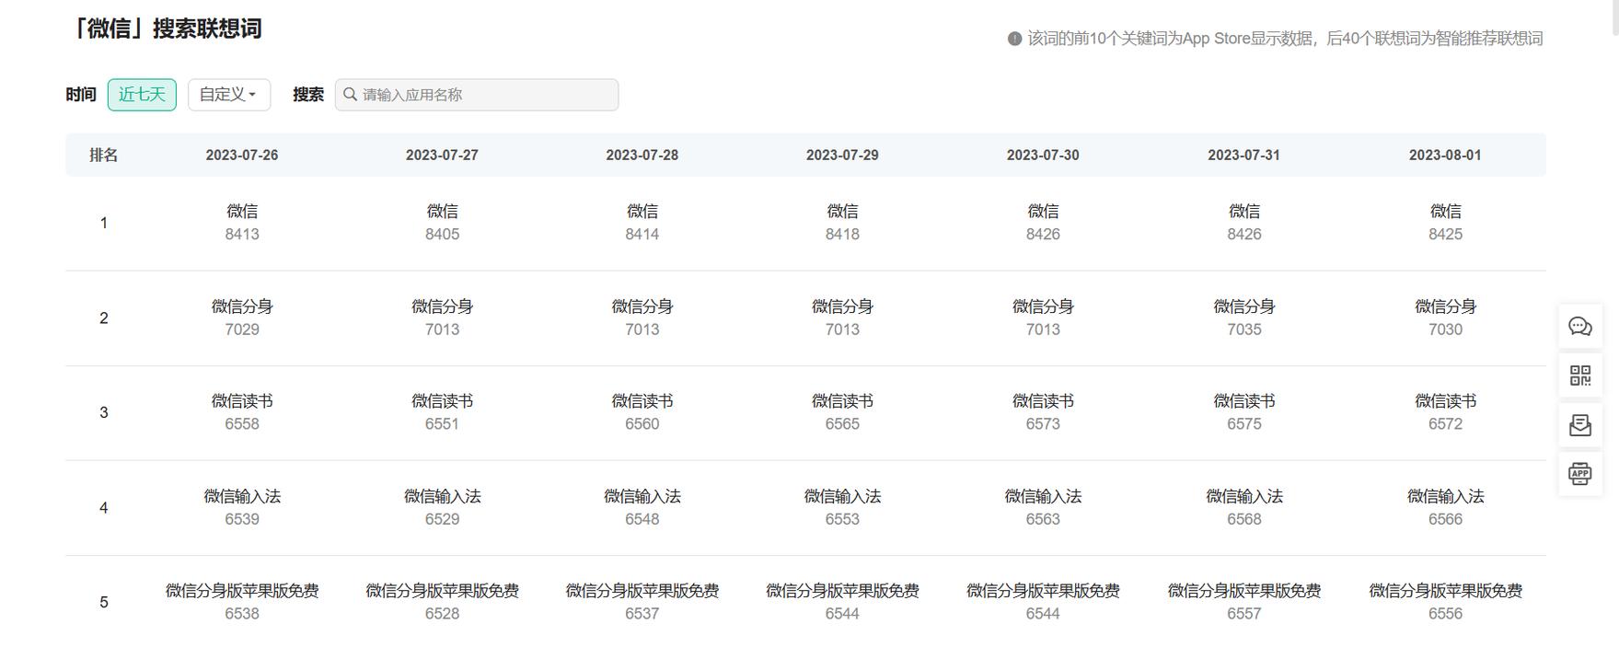Open 微信读书 keyword under 2023-08-01
The width and height of the screenshot is (1619, 647).
(1444, 401)
